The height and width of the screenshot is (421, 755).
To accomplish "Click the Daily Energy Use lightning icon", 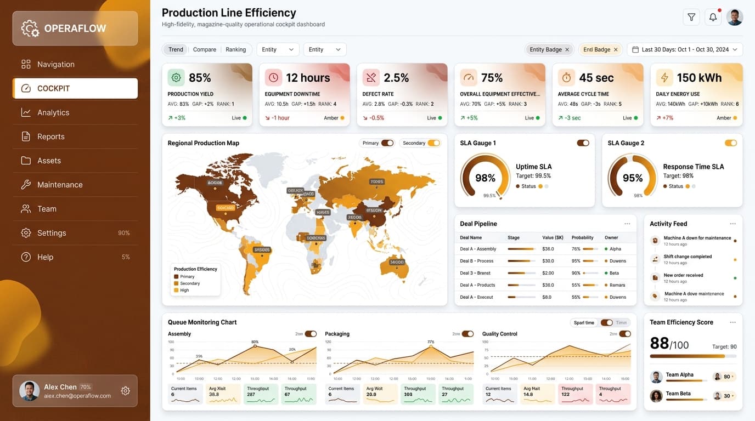I will (664, 78).
